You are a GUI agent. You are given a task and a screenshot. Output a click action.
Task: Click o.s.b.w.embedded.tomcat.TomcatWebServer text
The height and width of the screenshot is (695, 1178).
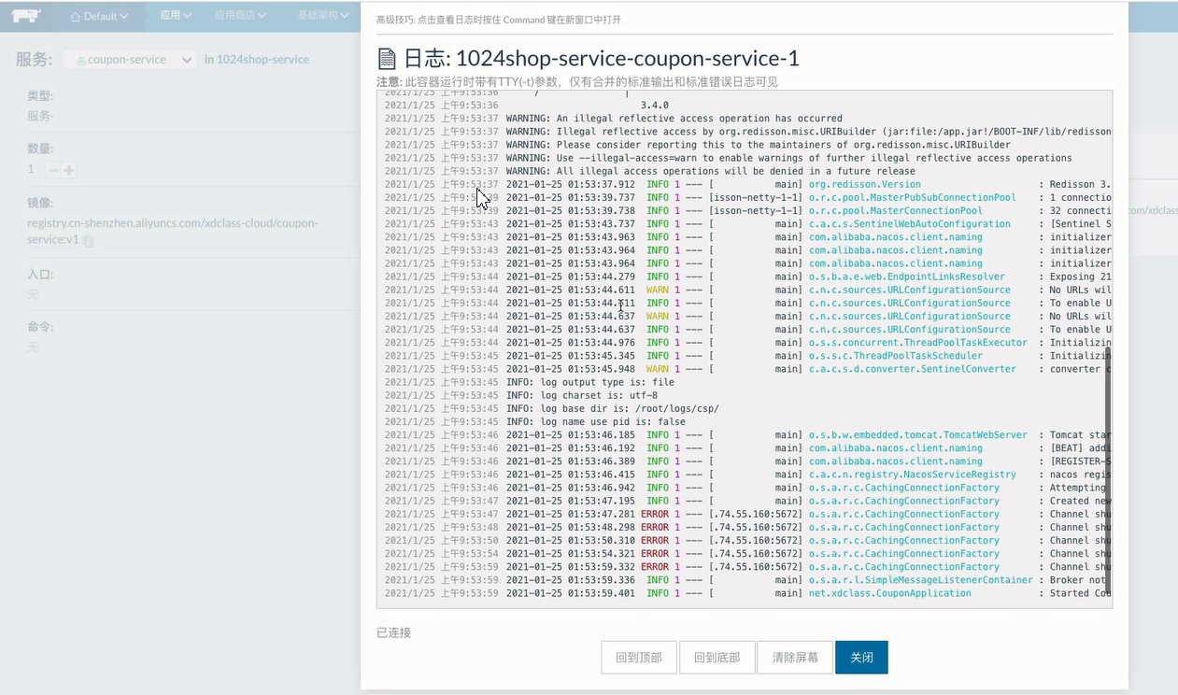(x=917, y=435)
